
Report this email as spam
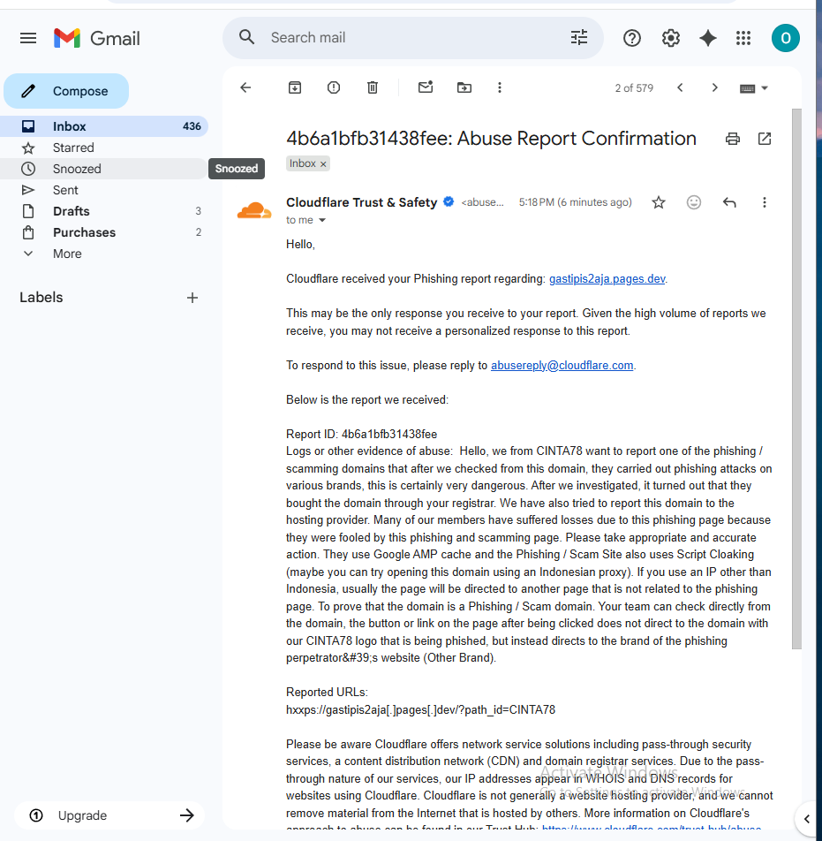(334, 87)
